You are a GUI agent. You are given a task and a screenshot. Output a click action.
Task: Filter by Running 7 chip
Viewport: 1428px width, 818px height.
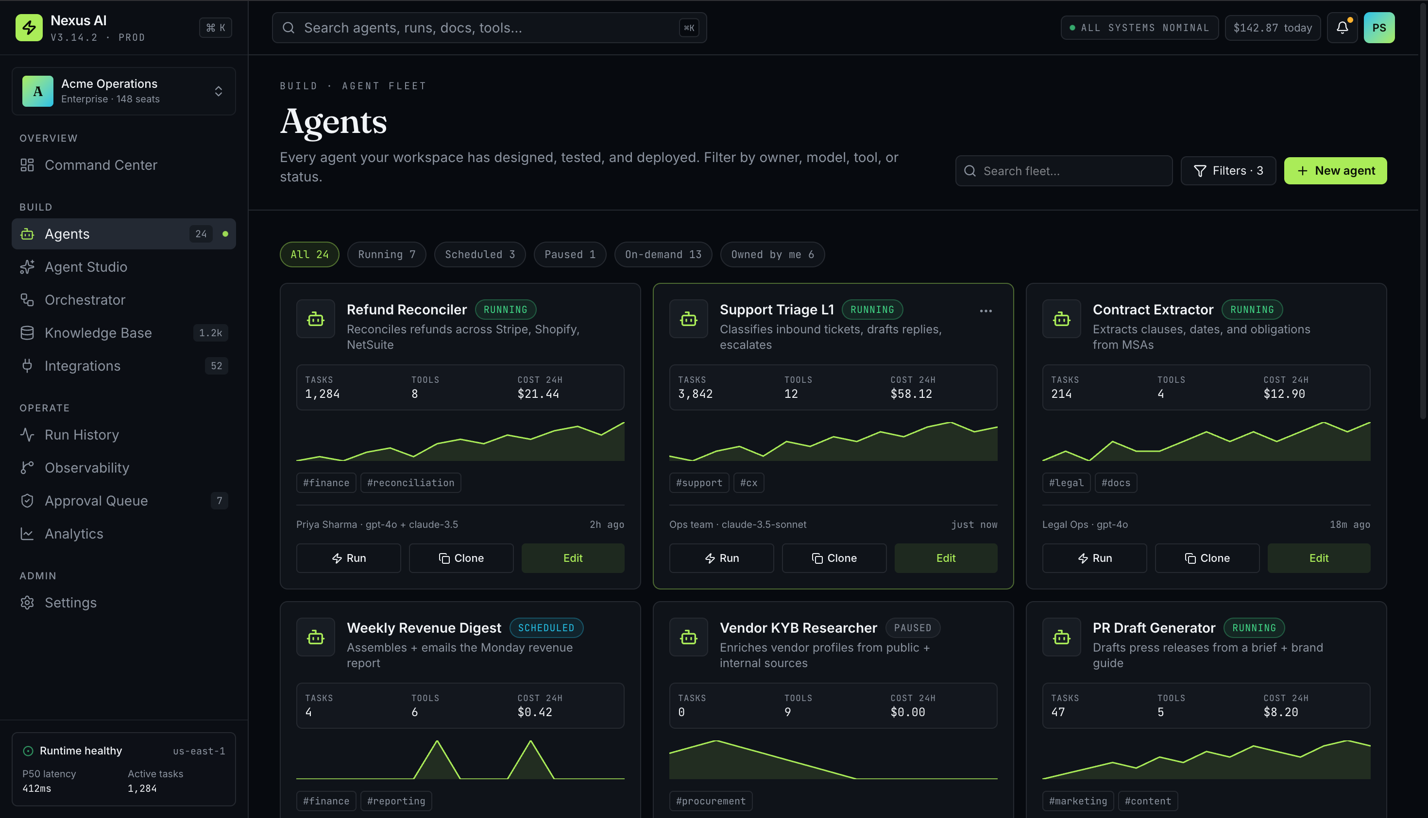[x=387, y=255]
